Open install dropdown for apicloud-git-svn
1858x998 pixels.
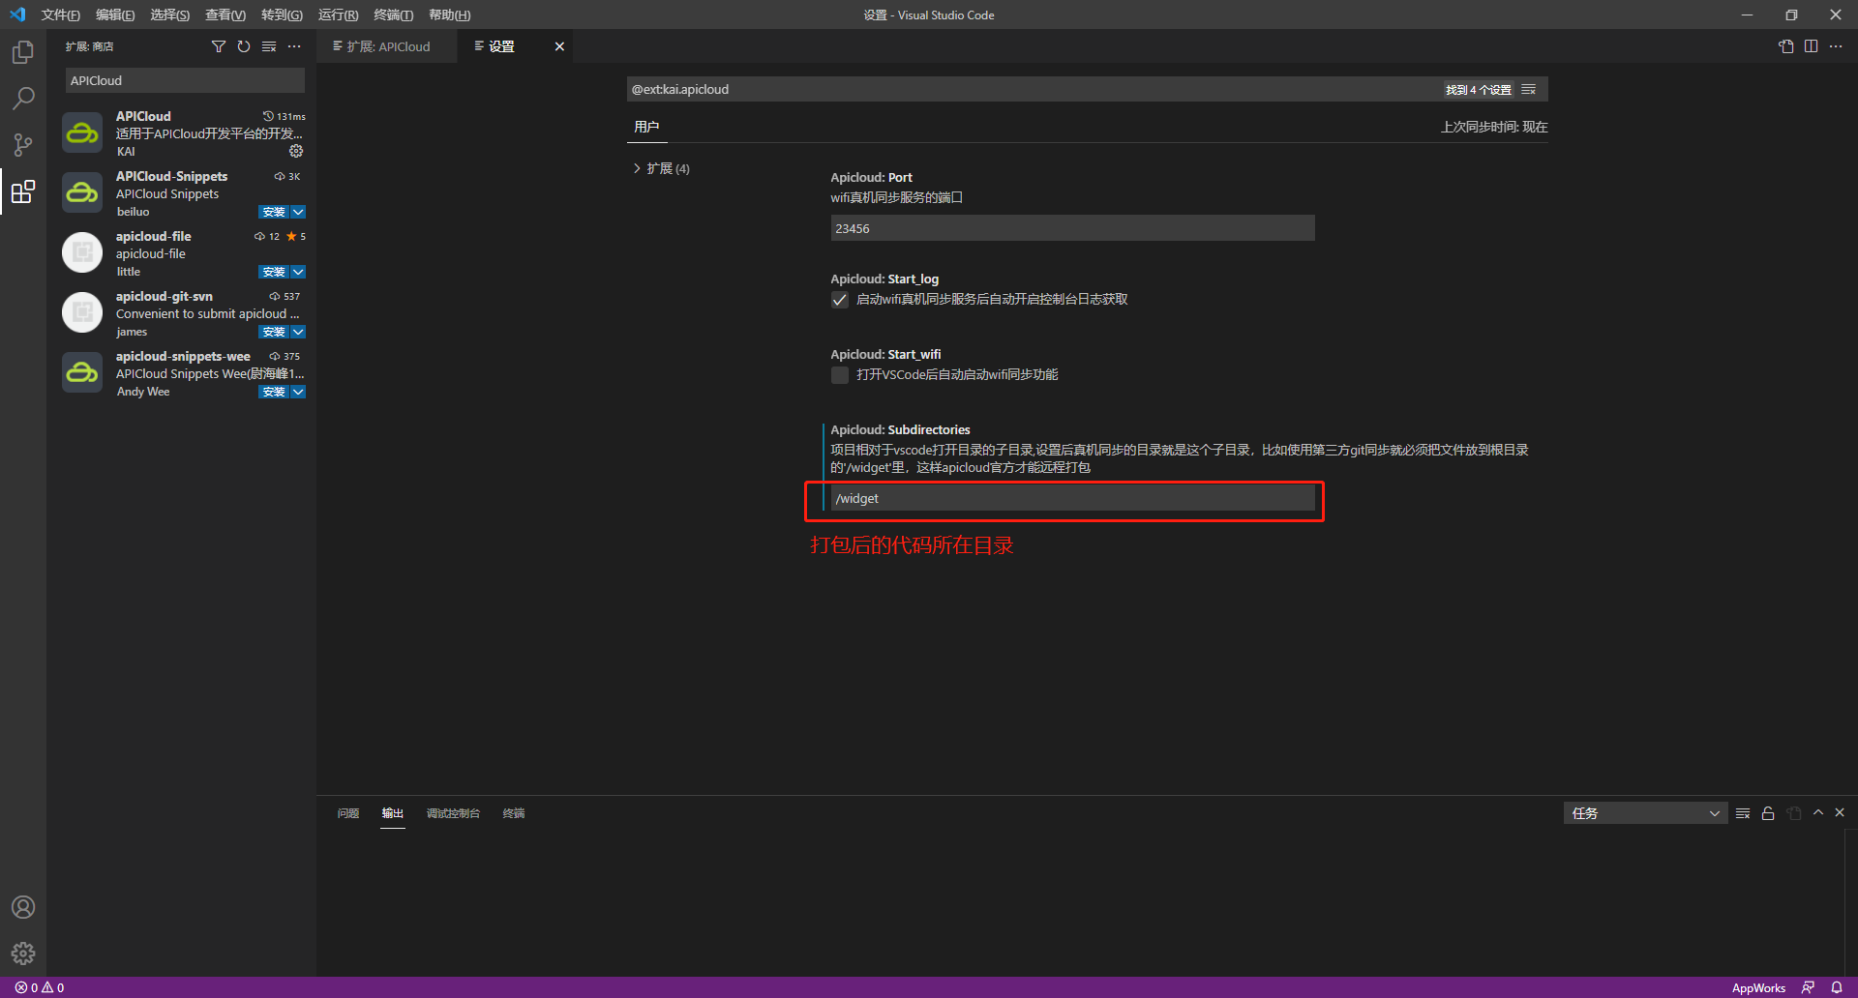(298, 332)
